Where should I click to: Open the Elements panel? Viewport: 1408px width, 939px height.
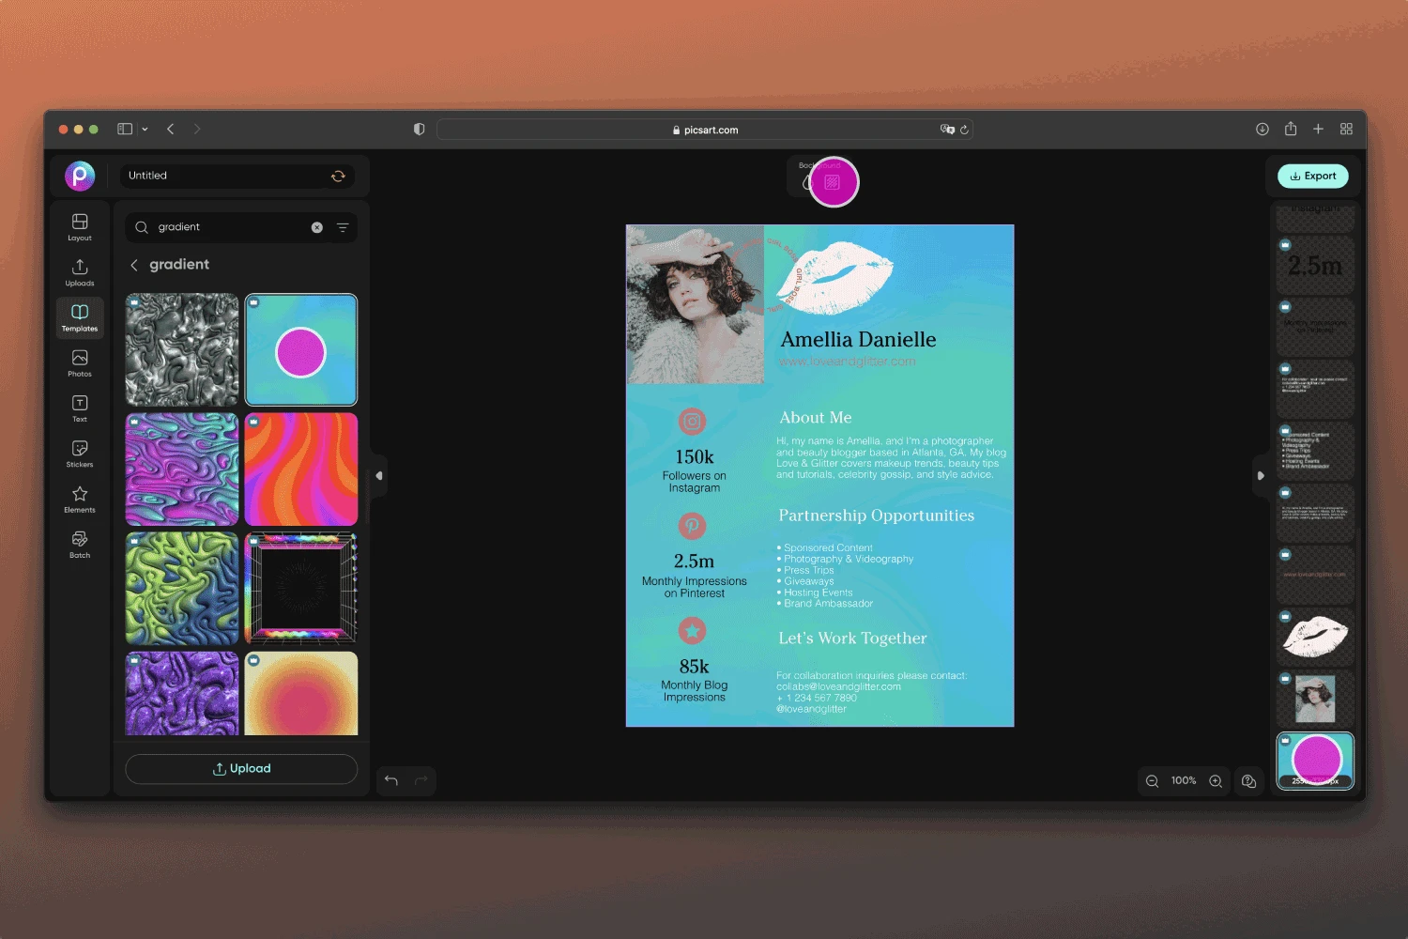79,497
